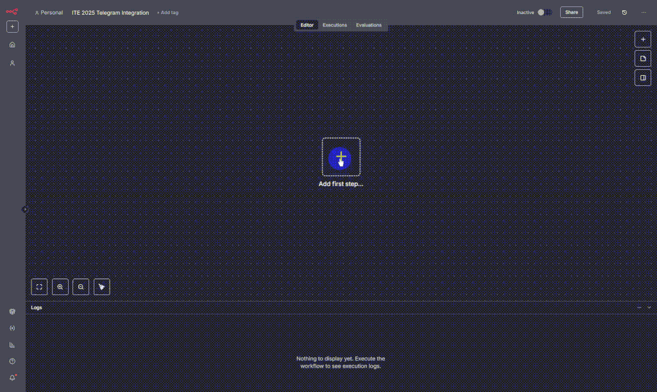Viewport: 657px width, 392px height.
Task: Click the tidy up workflow icon
Action: [102, 287]
